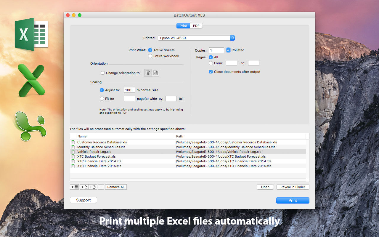Open the Printer dropdown Epson WF-4630
379x237 pixels.
pyautogui.click(x=196, y=38)
